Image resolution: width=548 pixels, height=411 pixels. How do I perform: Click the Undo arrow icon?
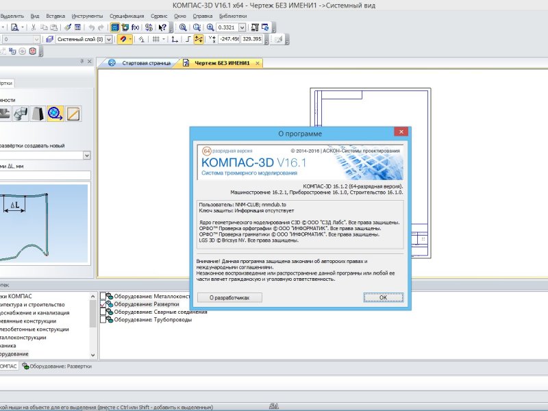coord(92,27)
